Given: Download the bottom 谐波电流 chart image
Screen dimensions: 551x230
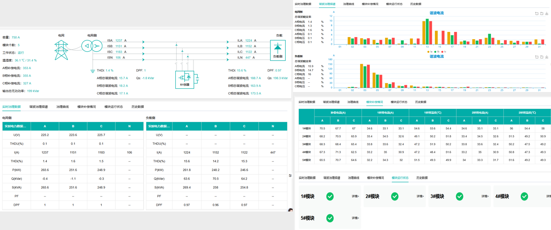Looking at the screenshot, I should click(547, 57).
